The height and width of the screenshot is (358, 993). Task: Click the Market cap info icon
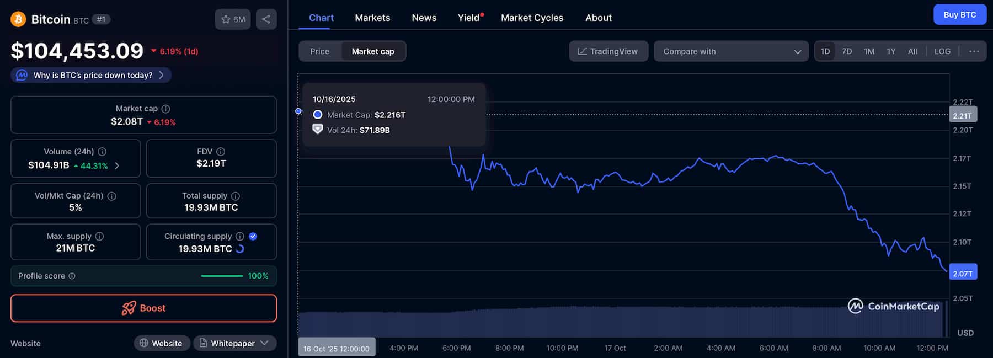point(166,109)
